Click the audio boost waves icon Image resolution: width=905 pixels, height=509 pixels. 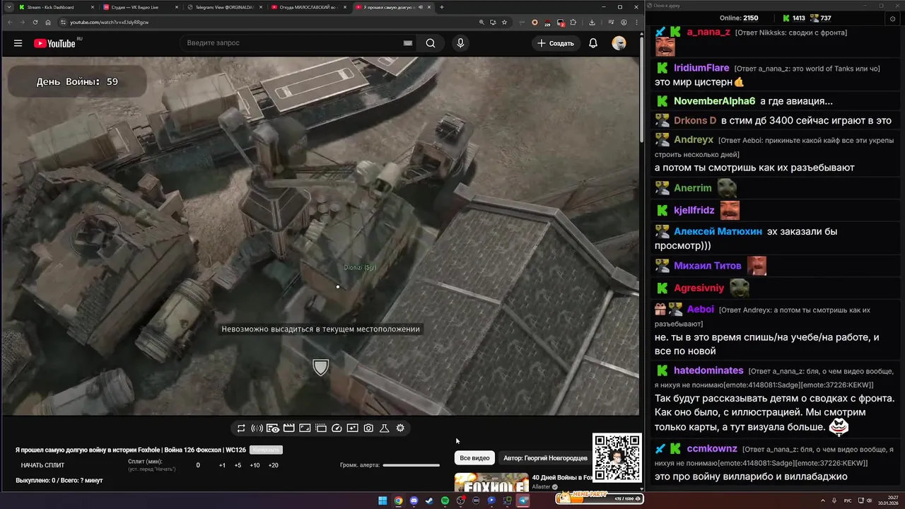pos(257,428)
